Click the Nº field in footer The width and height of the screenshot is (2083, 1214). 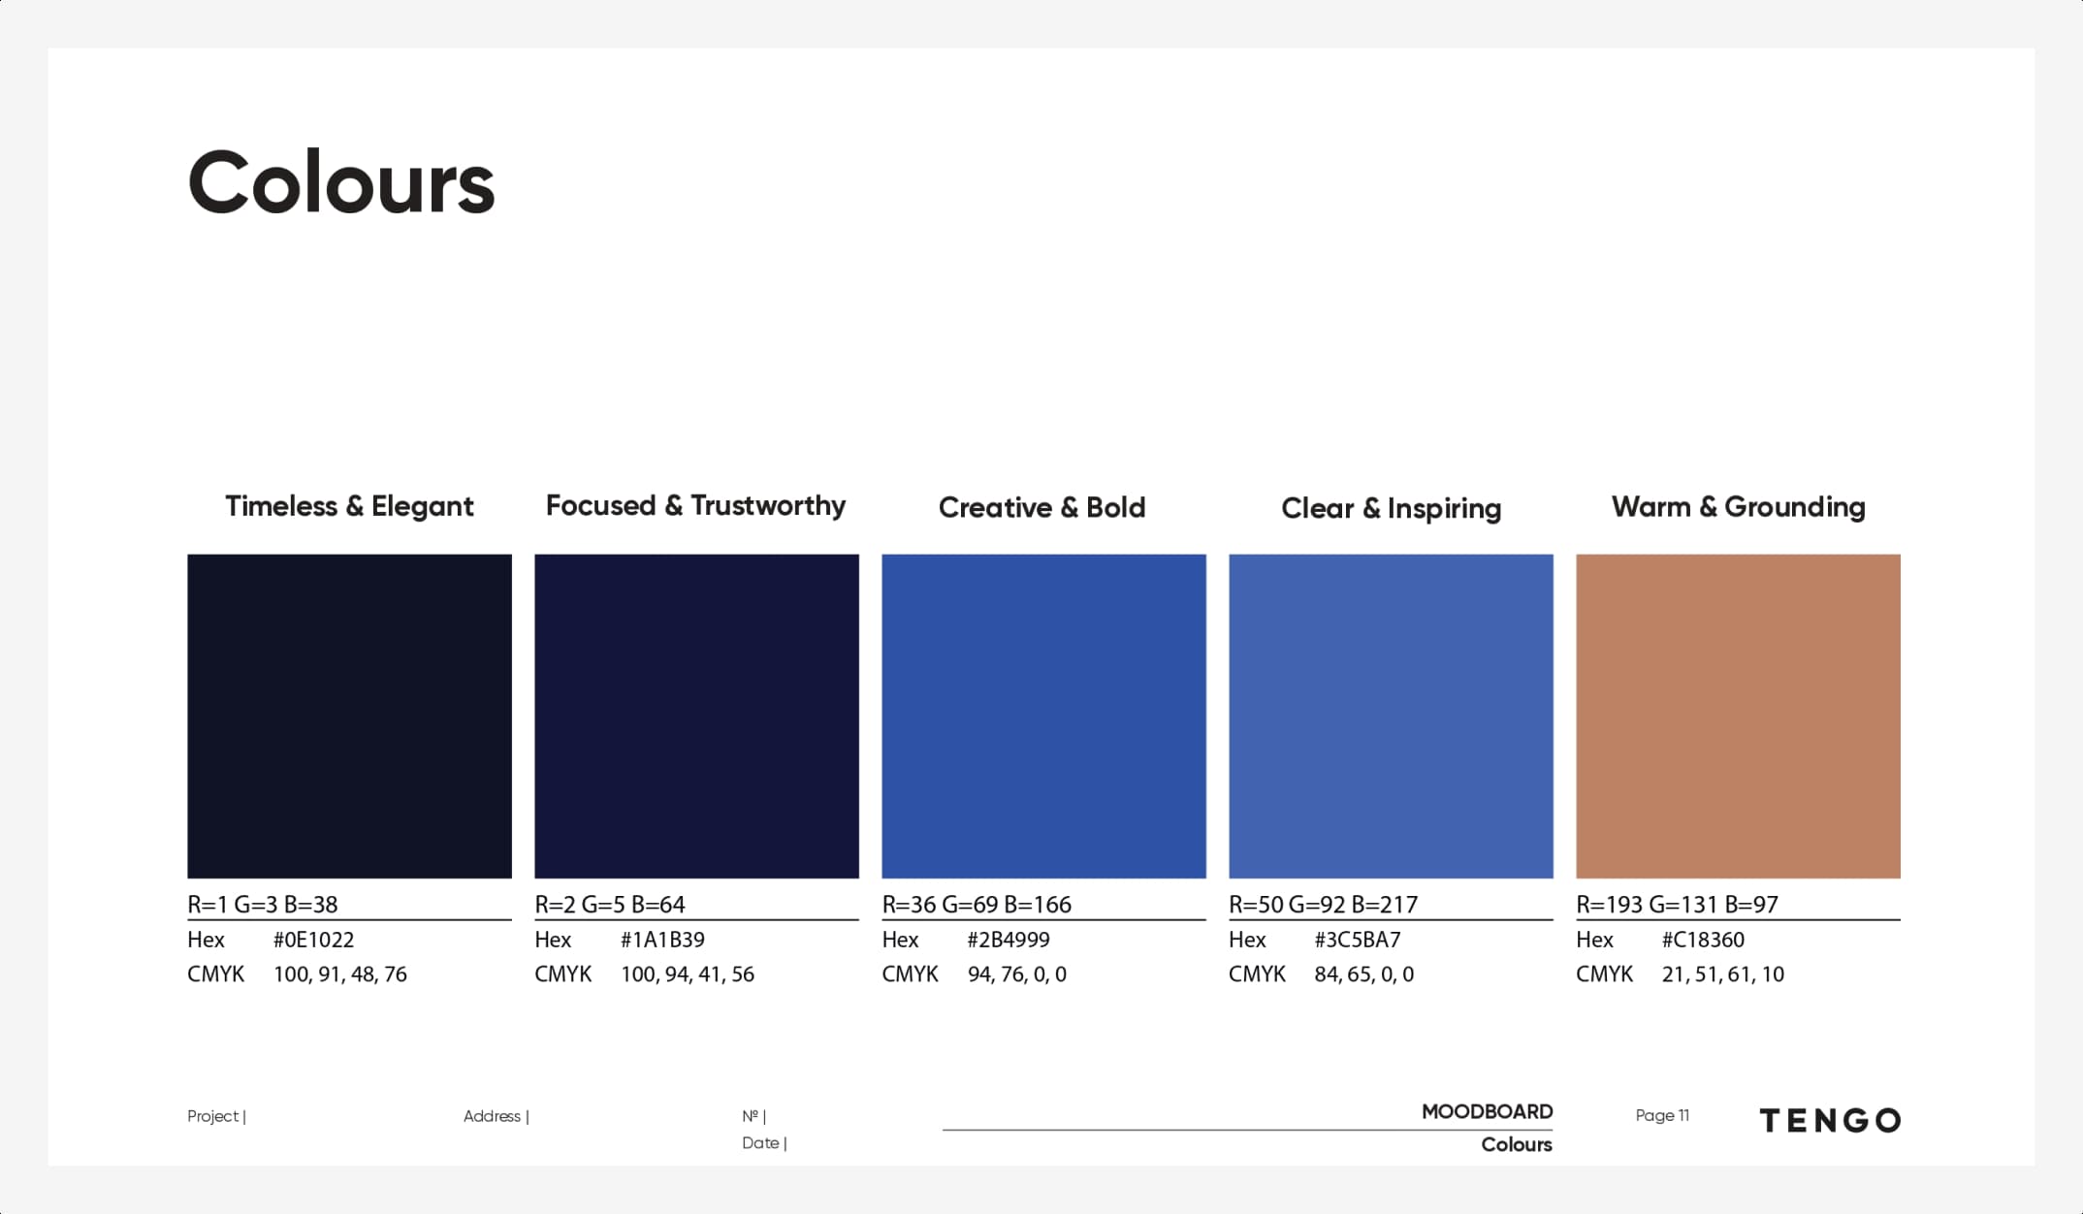tap(753, 1116)
